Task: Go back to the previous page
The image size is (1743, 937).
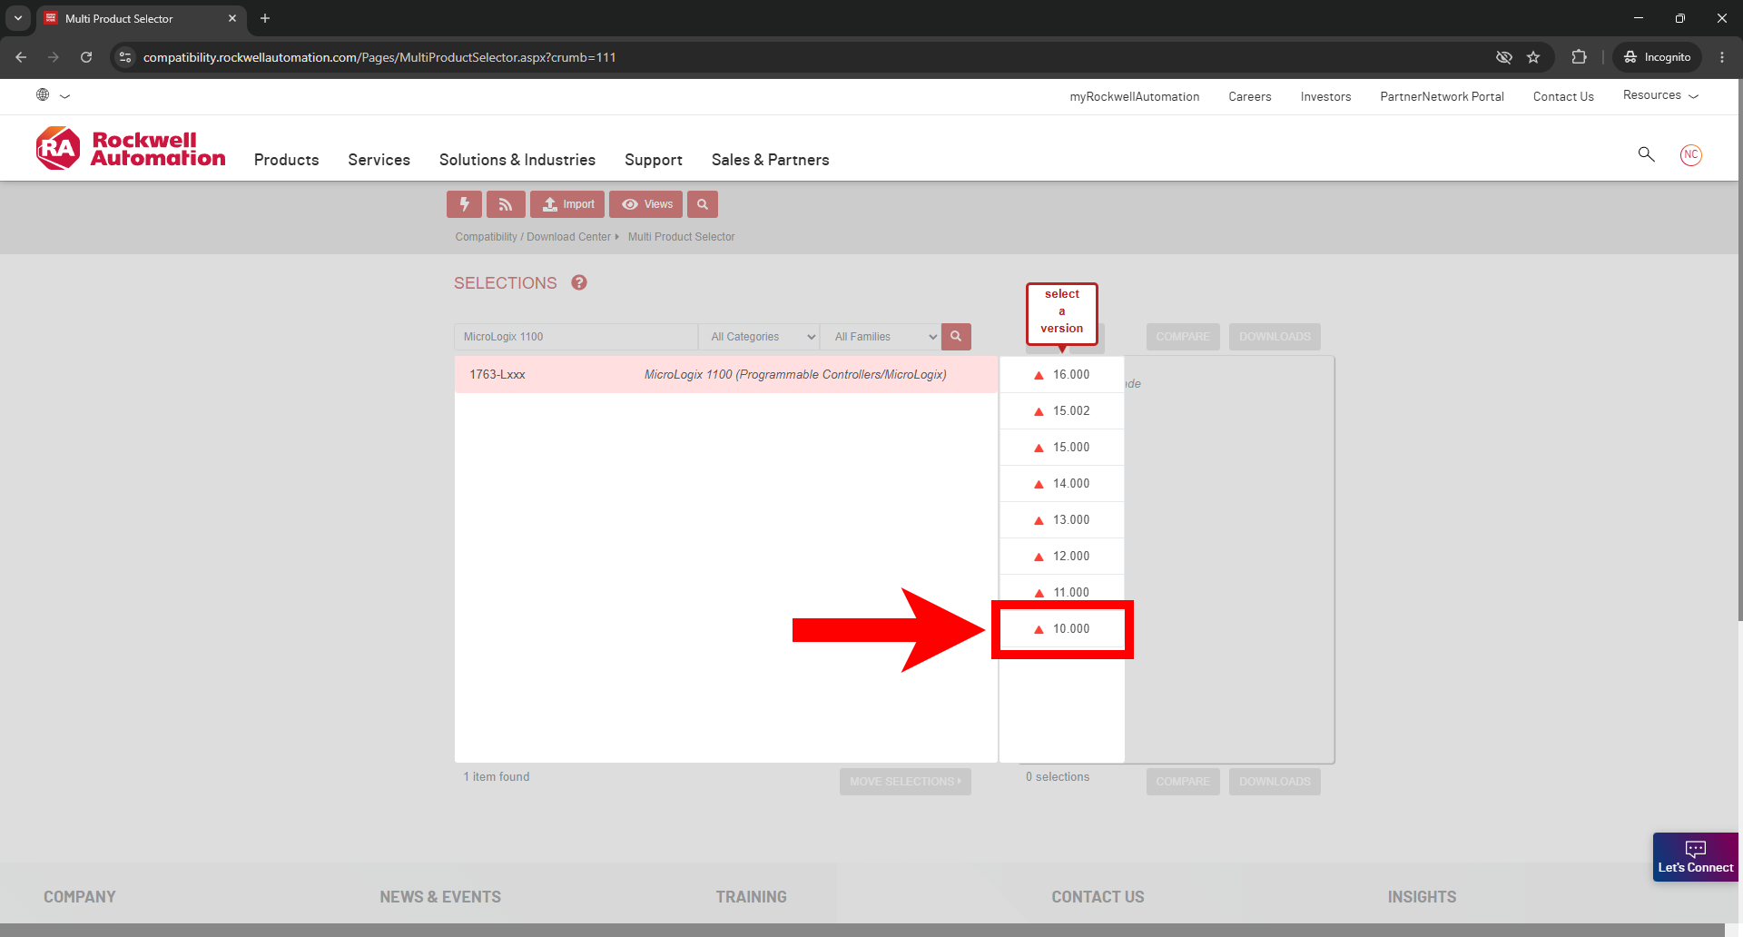Action: click(21, 57)
